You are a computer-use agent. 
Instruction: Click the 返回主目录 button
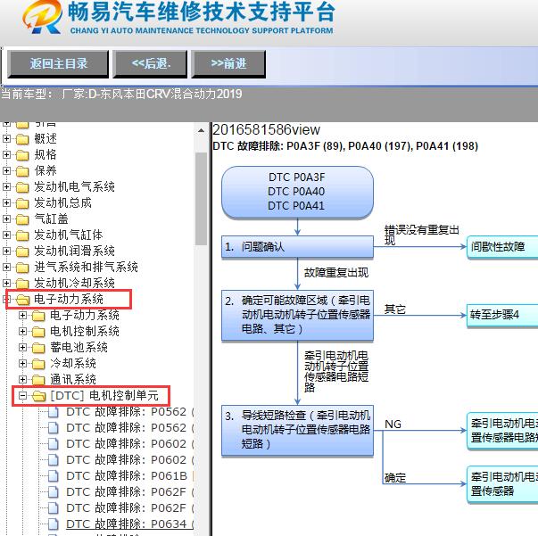pos(58,64)
